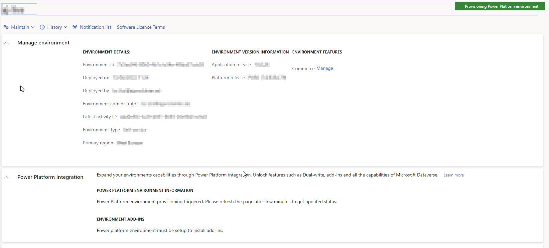Collapse the Manage environment section chevron

coord(6,43)
